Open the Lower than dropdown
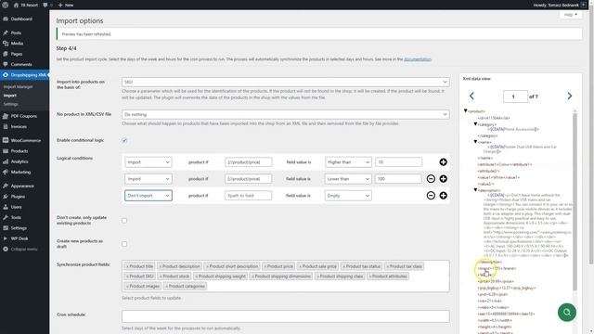Viewport: 594px width, 334px height. (348, 179)
